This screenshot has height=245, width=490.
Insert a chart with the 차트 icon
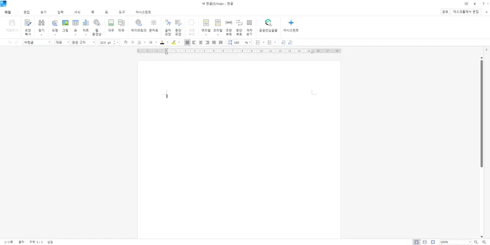pyautogui.click(x=86, y=26)
